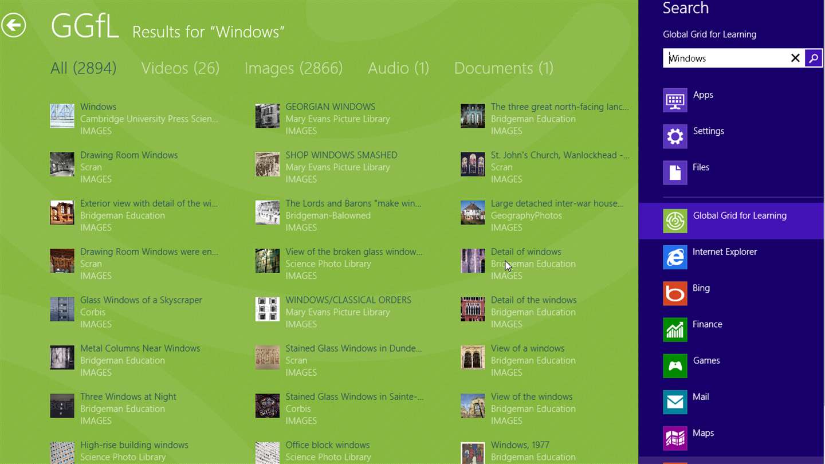The image size is (825, 464).
Task: Select the Mail label
Action: click(x=701, y=396)
